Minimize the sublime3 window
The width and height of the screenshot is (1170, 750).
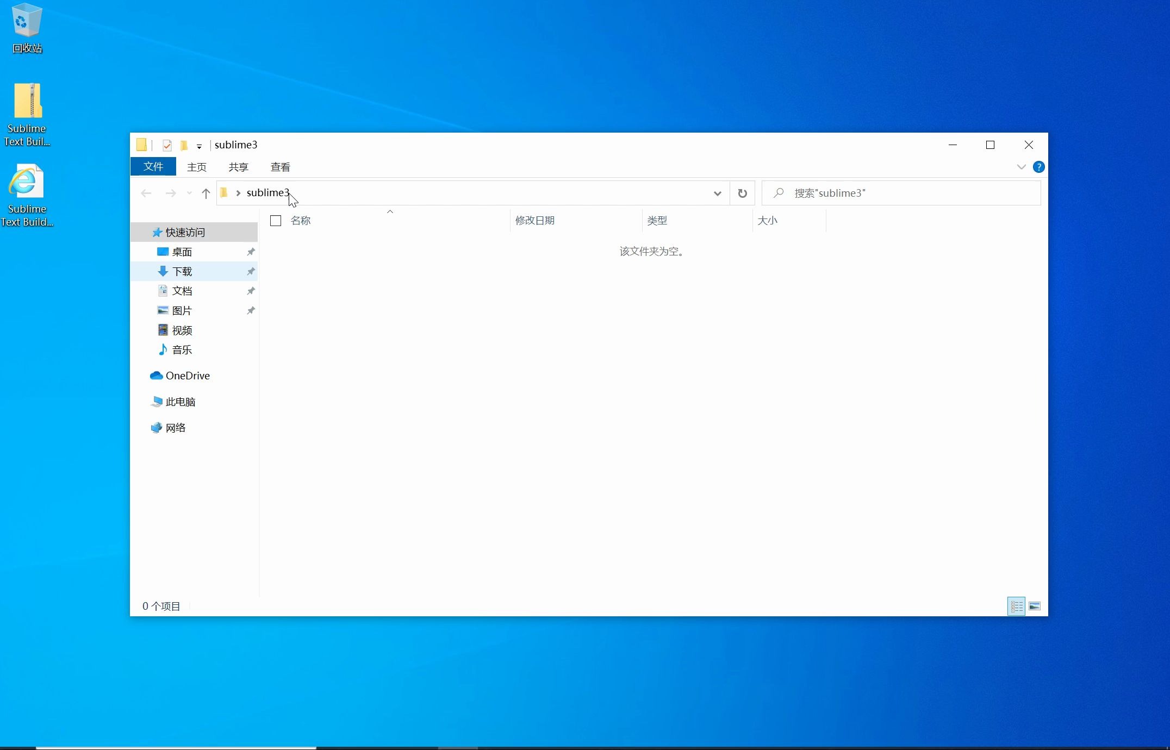click(x=953, y=145)
